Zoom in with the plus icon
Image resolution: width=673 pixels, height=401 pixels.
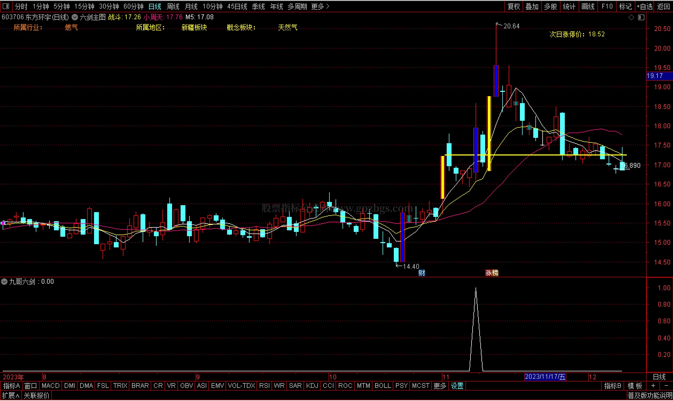(x=653, y=386)
